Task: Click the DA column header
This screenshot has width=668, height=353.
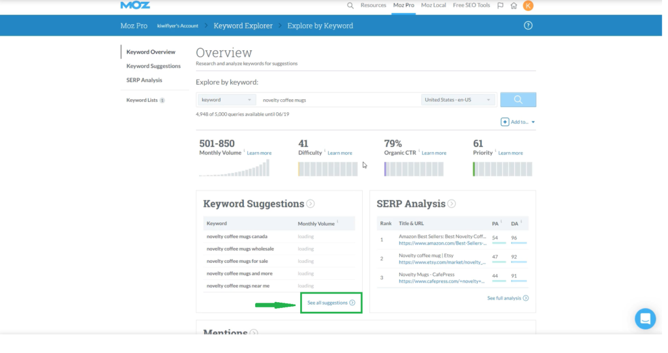Action: (x=515, y=223)
